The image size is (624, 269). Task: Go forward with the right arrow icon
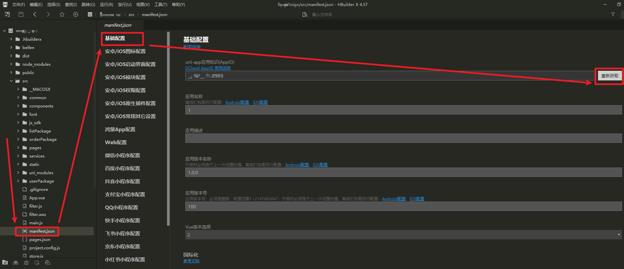(48, 14)
